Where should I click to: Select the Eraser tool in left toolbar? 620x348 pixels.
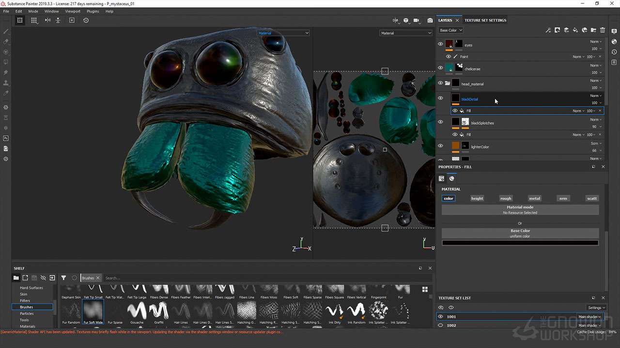coord(6,42)
